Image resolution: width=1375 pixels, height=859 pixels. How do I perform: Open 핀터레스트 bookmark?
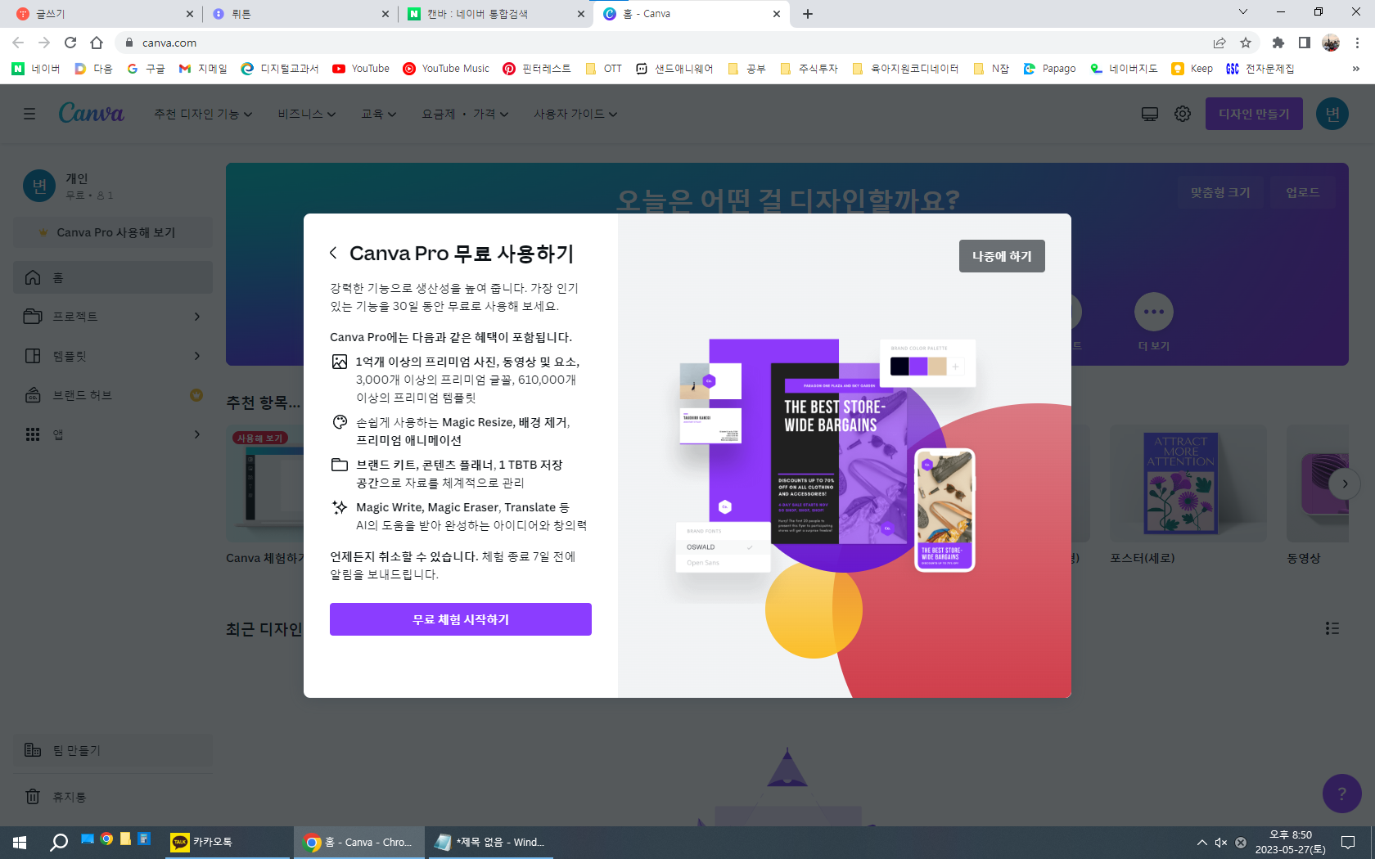[537, 69]
